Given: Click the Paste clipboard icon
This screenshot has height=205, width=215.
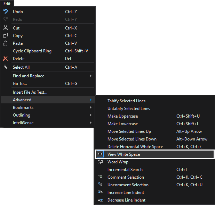Looking at the screenshot, I should pos(5,43).
